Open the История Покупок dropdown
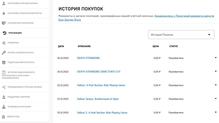This screenshot has width=219, height=123. 181,35
